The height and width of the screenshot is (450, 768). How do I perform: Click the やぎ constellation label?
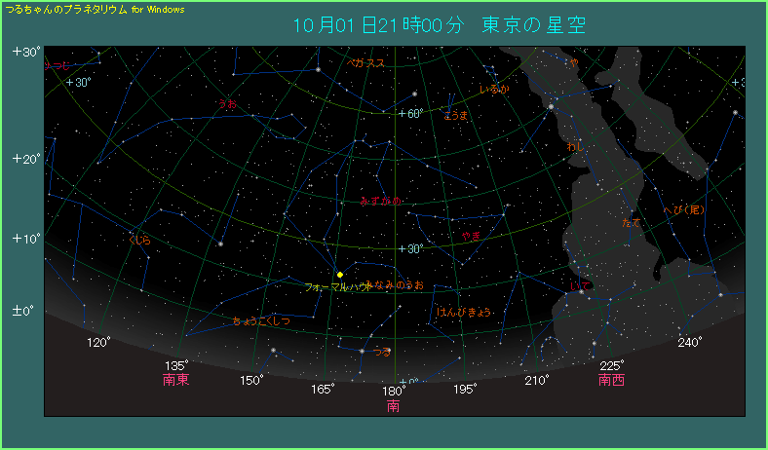[x=472, y=235]
